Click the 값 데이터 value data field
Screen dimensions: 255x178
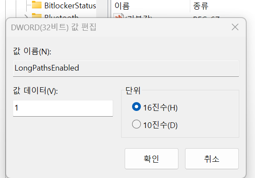(63, 108)
